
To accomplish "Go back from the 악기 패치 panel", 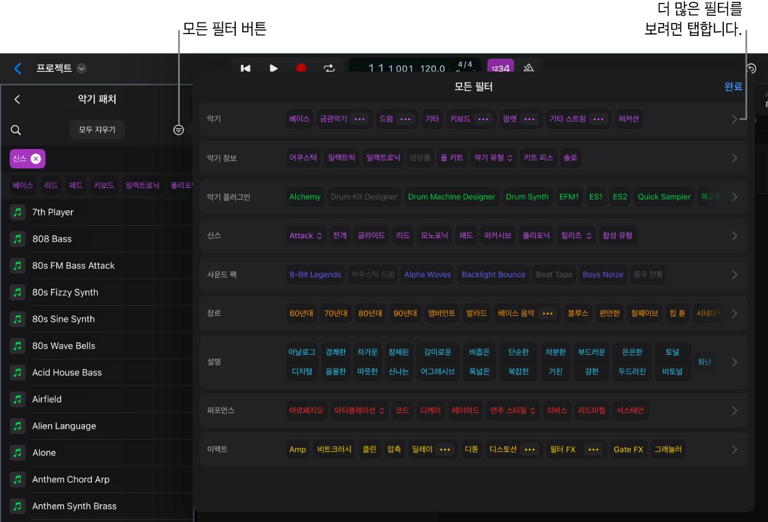I will 17,100.
